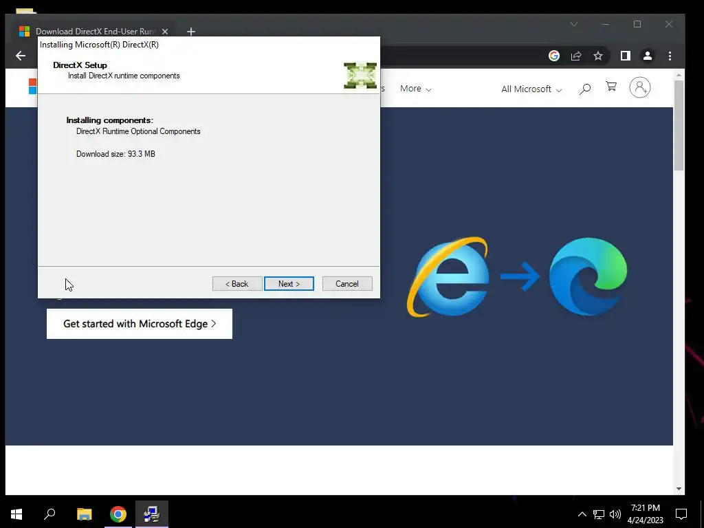
Task: Share this page via the share icon
Action: pyautogui.click(x=576, y=56)
